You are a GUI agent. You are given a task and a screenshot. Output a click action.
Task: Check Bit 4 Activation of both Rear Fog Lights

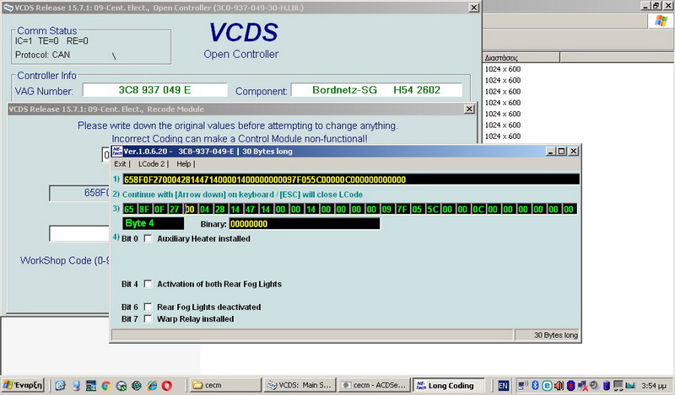coord(148,284)
